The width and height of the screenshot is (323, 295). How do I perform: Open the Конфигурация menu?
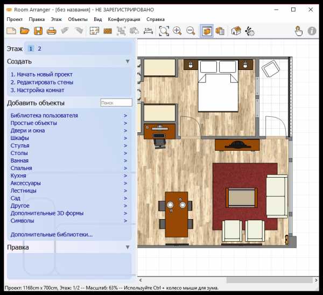(124, 19)
